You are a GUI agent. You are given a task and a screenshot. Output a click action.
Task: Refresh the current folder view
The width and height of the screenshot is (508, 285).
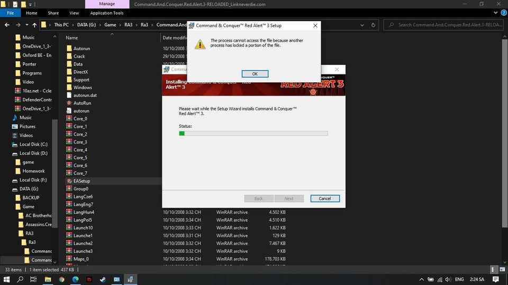(x=374, y=25)
